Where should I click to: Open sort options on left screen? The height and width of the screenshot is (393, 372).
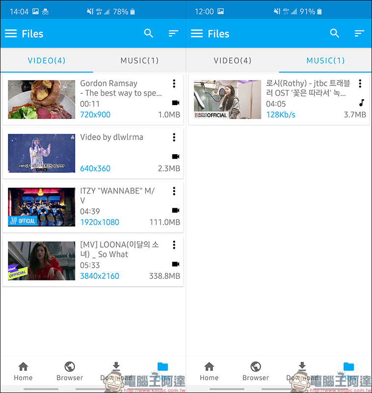[x=173, y=33]
